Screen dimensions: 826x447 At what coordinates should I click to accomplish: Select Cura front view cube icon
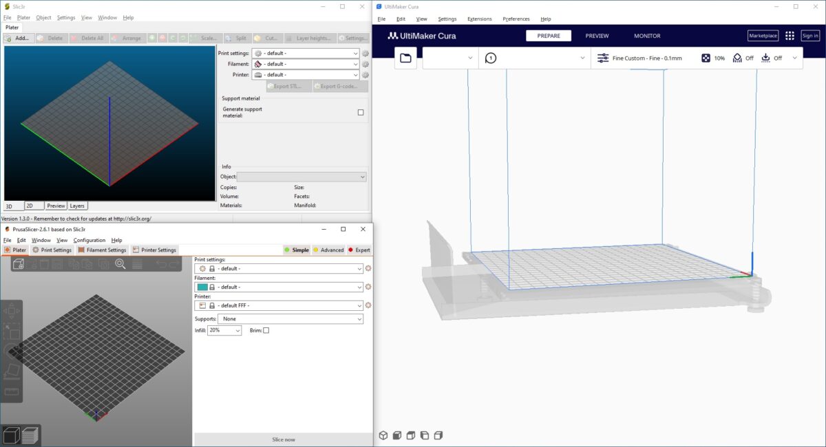(397, 435)
